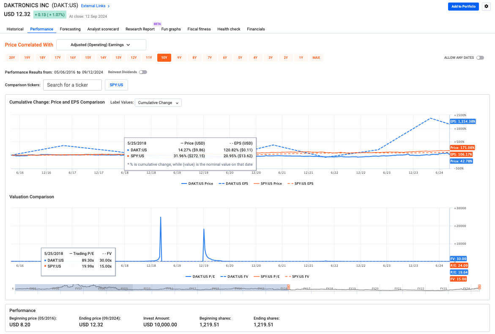Select the 3Y time range
This screenshot has width=495, height=334.
(x=271, y=58)
